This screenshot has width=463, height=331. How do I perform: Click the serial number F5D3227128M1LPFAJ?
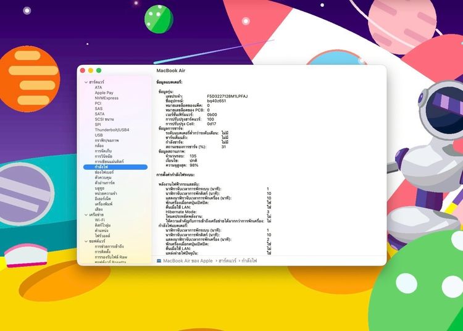tap(227, 96)
